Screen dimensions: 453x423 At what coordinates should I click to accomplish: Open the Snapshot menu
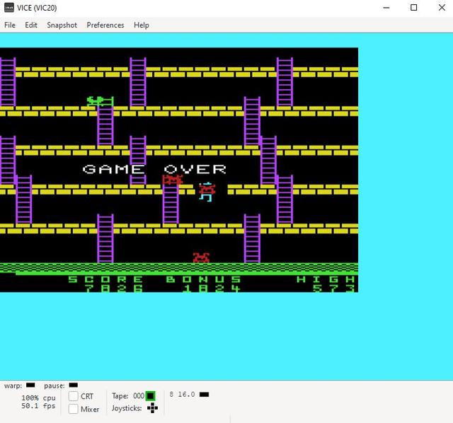tap(62, 25)
